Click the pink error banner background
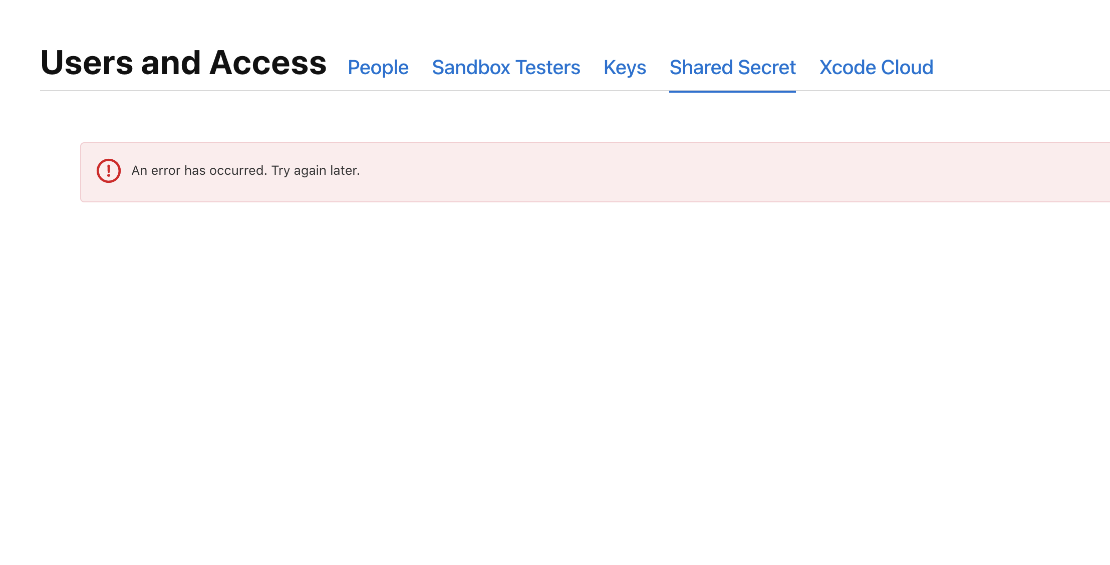Image resolution: width=1110 pixels, height=565 pixels. tap(701, 172)
